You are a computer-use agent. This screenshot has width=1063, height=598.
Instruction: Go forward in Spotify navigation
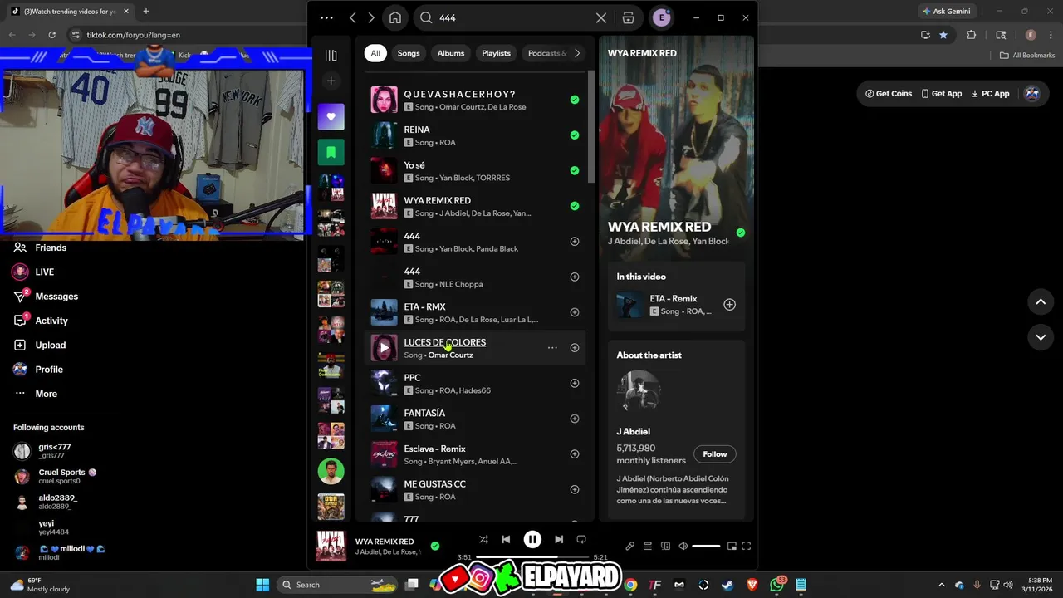coord(371,17)
